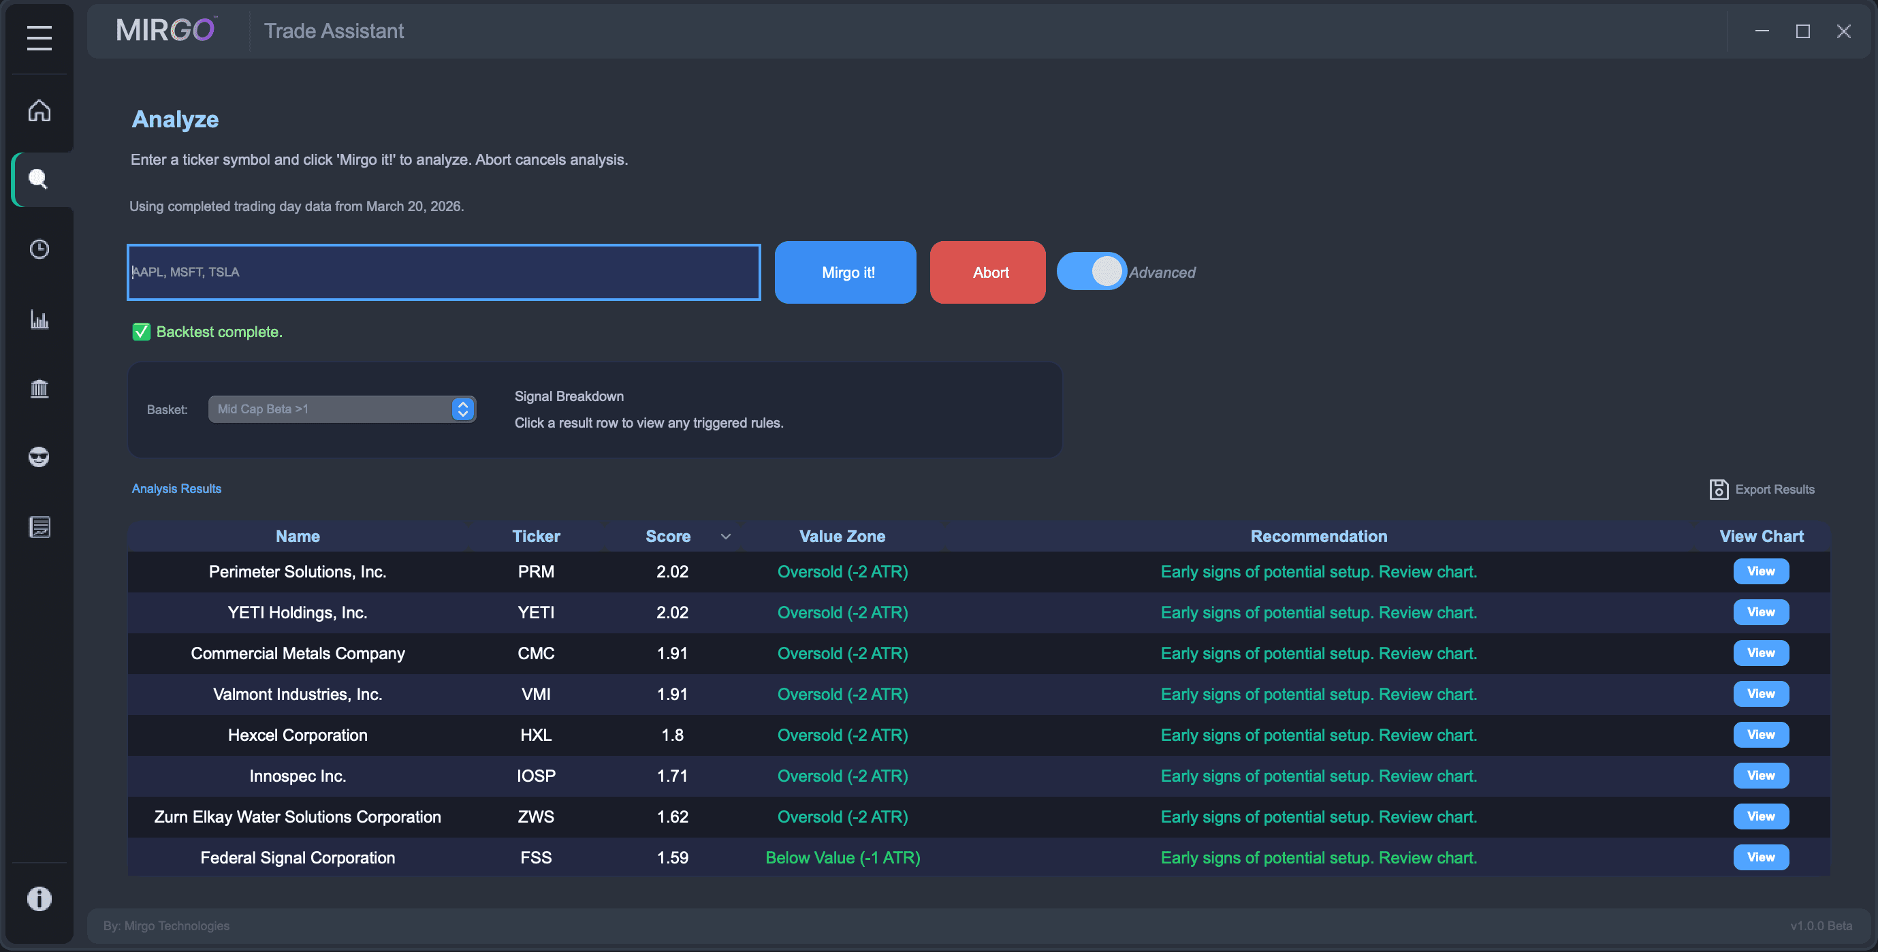1878x952 pixels.
Task: Sort by the Value Zone column header
Action: 842,537
